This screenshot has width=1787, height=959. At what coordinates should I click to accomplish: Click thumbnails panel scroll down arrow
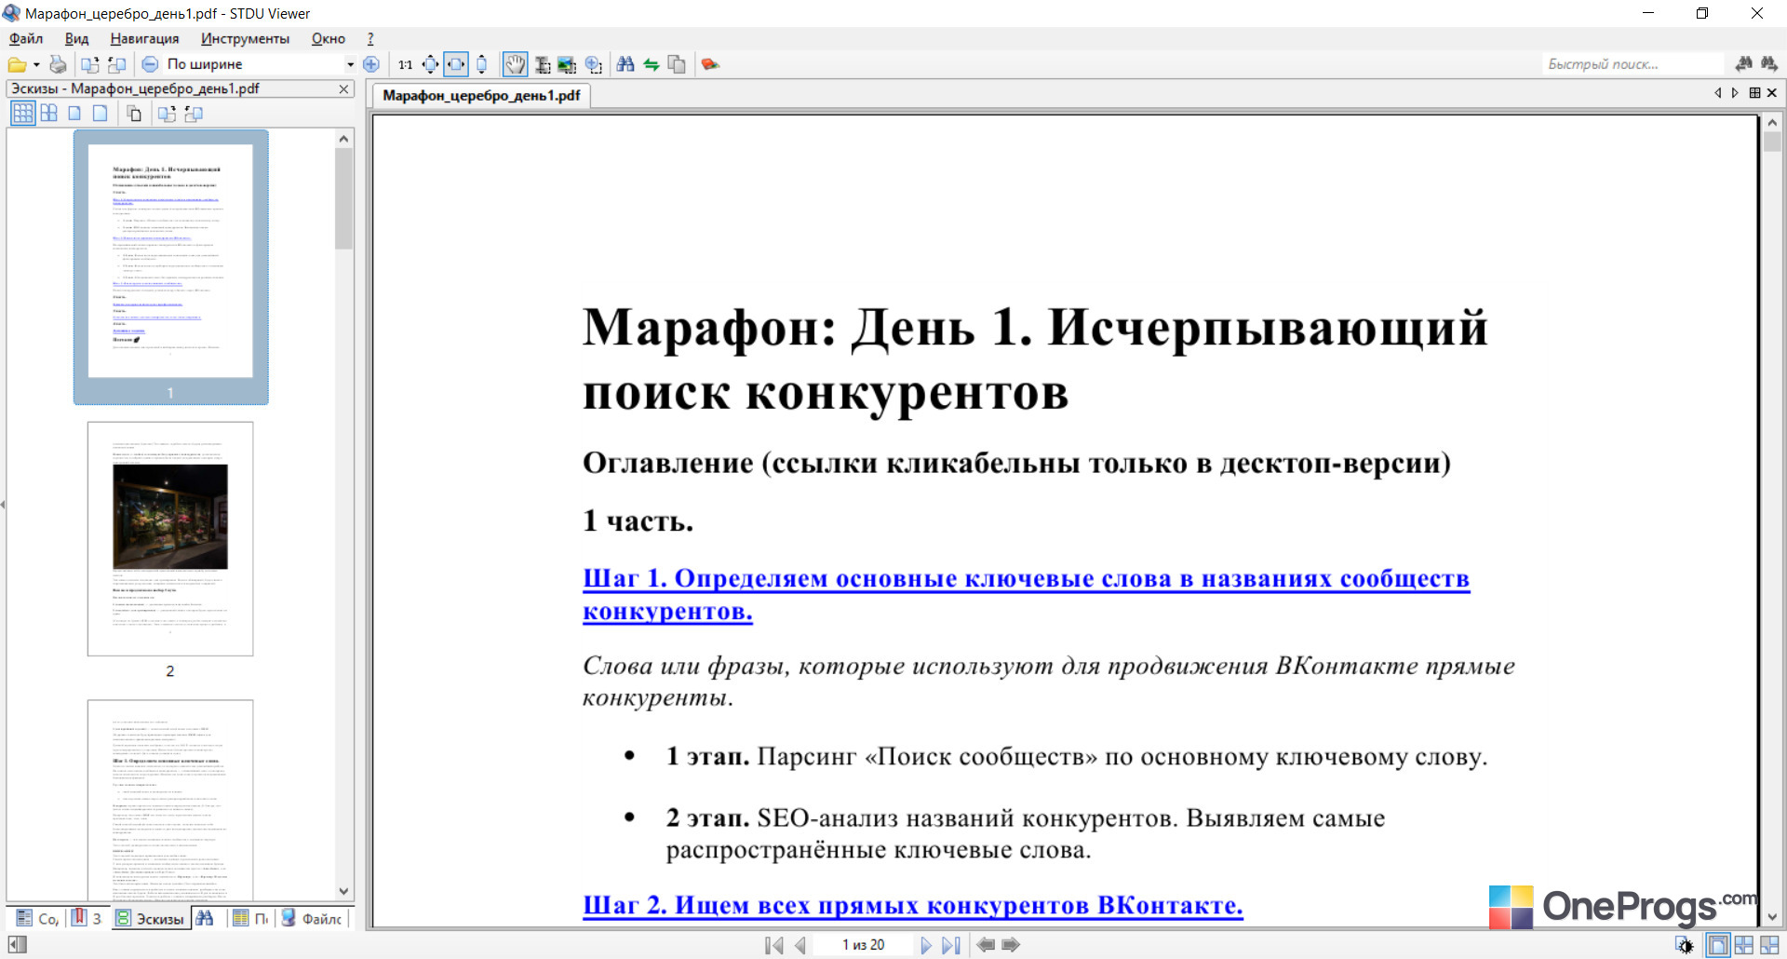[343, 891]
